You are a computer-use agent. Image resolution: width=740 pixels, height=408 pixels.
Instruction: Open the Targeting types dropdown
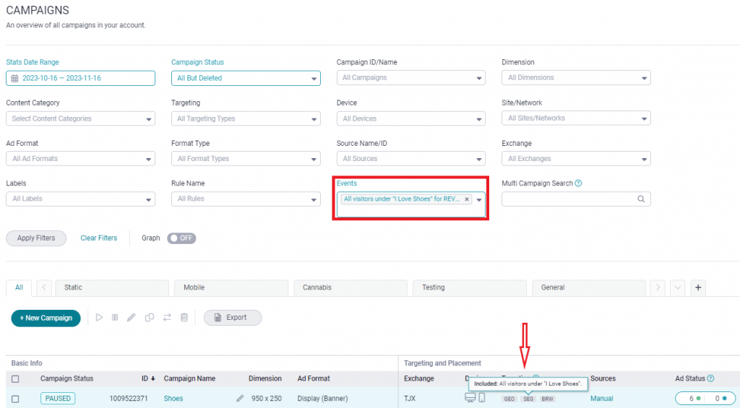tap(246, 119)
